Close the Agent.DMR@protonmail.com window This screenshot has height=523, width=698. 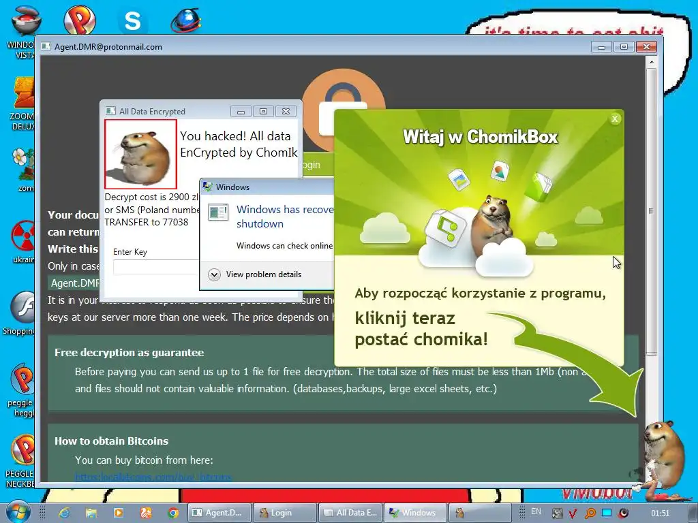click(x=646, y=47)
